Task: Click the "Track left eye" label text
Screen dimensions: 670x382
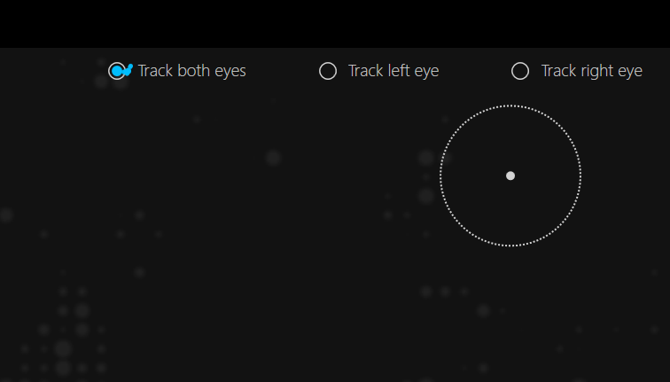Action: coord(393,71)
